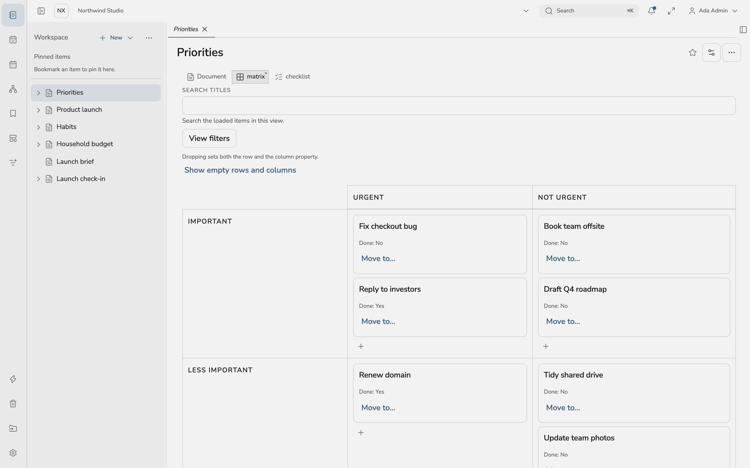Image resolution: width=750 pixels, height=468 pixels.
Task: Open view settings sliders button
Action: tap(712, 52)
